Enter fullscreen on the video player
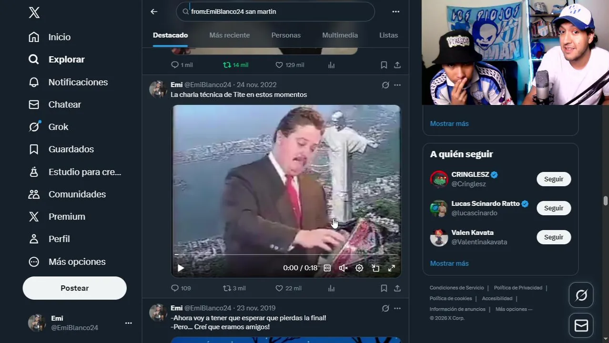609x343 pixels. (391, 268)
